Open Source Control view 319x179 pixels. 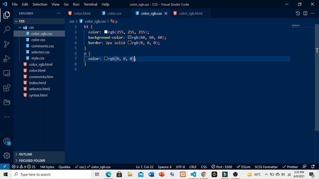(6, 44)
